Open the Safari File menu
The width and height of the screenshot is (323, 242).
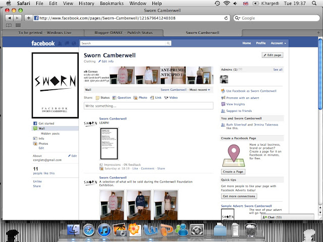[x=39, y=4]
